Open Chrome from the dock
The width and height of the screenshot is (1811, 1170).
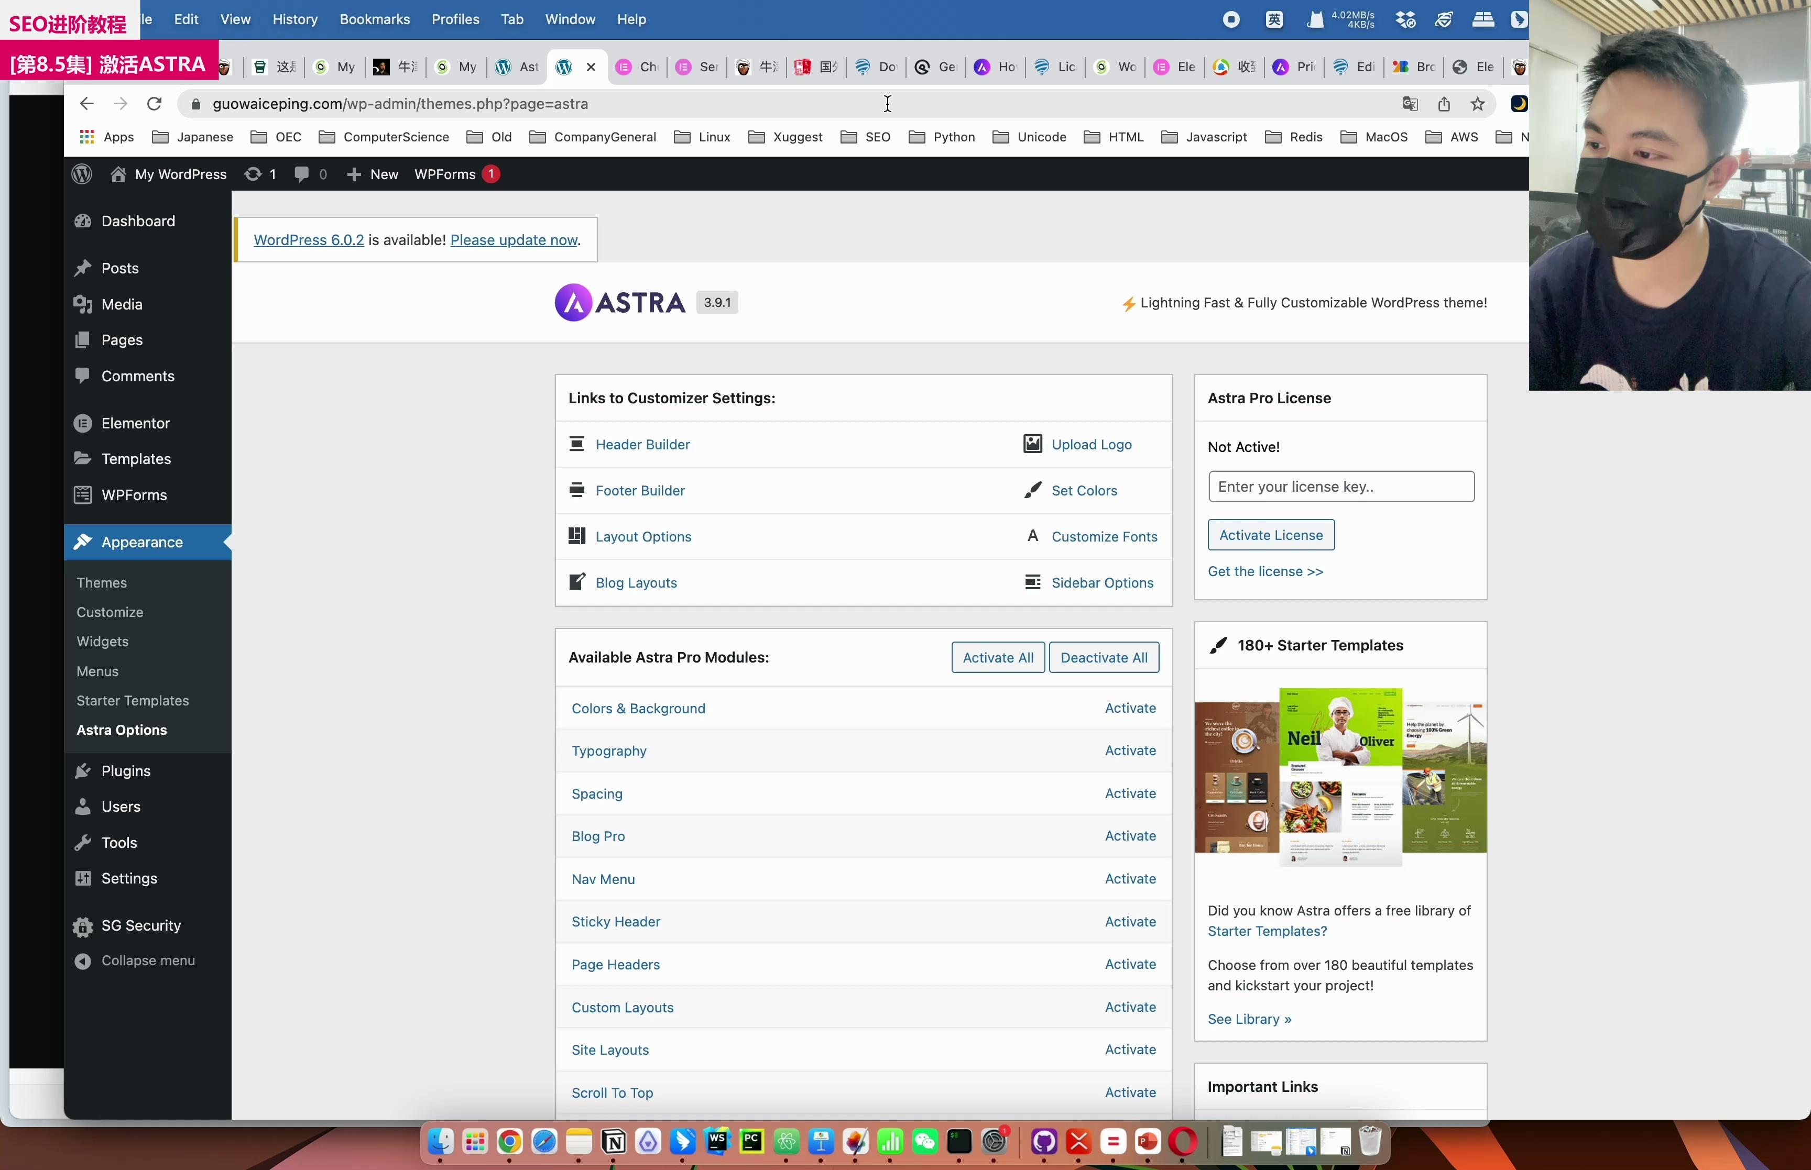[x=509, y=1141]
